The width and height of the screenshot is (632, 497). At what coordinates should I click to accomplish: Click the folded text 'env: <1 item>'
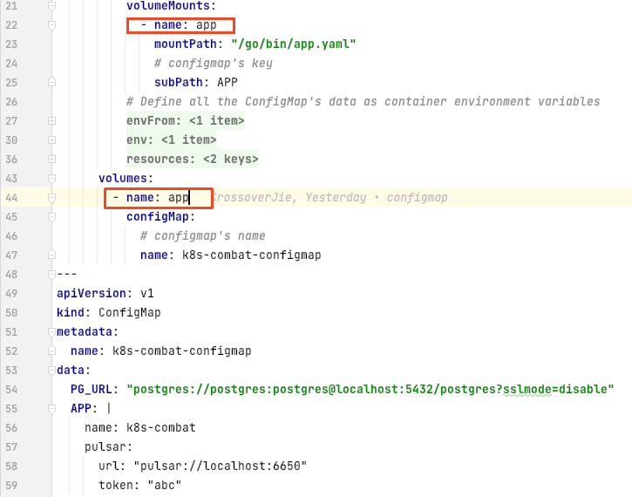tap(172, 140)
